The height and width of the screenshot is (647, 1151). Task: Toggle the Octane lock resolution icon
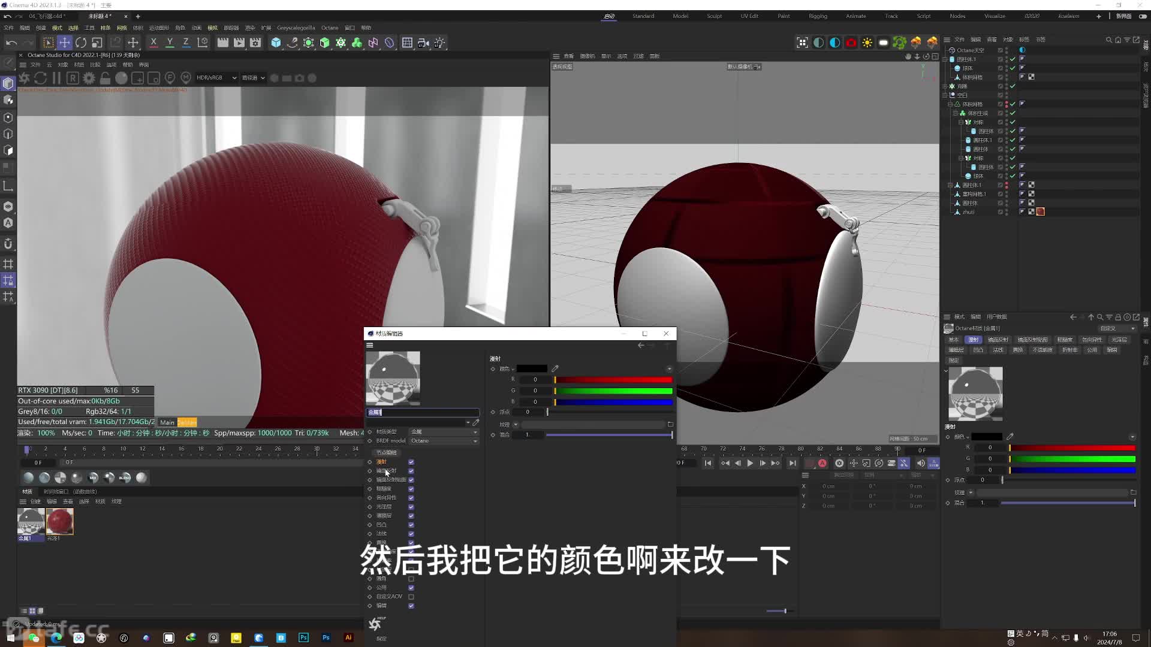coord(105,78)
